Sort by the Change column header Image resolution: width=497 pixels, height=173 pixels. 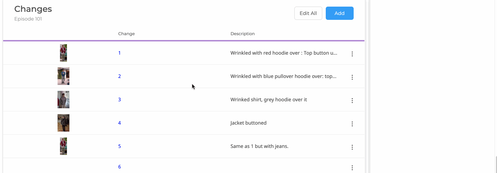point(126,34)
